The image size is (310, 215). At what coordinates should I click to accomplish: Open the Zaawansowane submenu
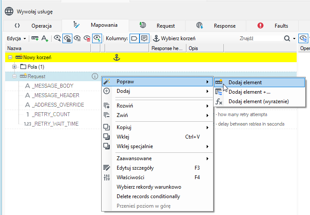(x=158, y=158)
